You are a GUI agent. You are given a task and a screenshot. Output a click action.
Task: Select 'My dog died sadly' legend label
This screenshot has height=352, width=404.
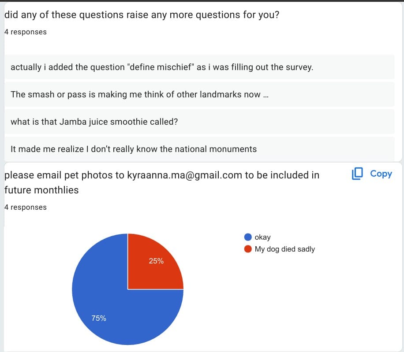284,249
